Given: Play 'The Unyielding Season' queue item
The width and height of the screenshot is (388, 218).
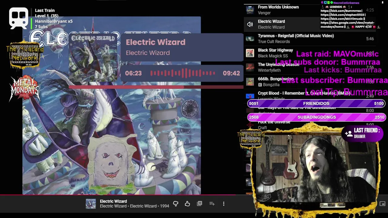Looking at the screenshot, I should pyautogui.click(x=279, y=64).
